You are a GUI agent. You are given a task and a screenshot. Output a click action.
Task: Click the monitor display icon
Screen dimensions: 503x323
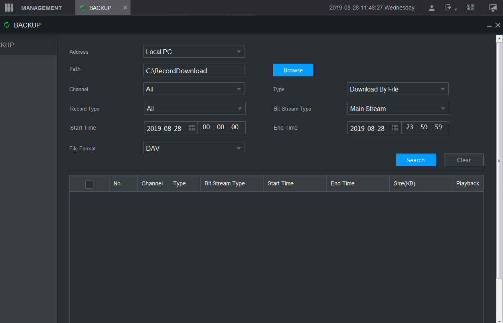click(x=493, y=8)
